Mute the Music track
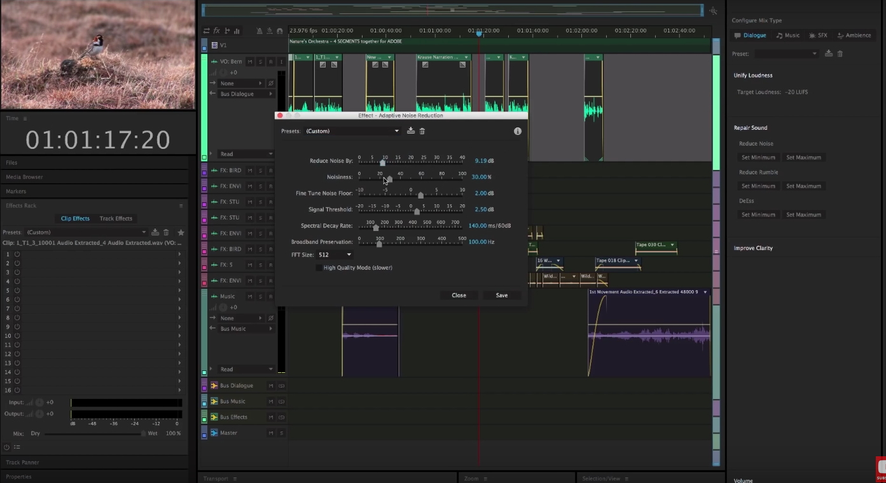 pyautogui.click(x=250, y=297)
